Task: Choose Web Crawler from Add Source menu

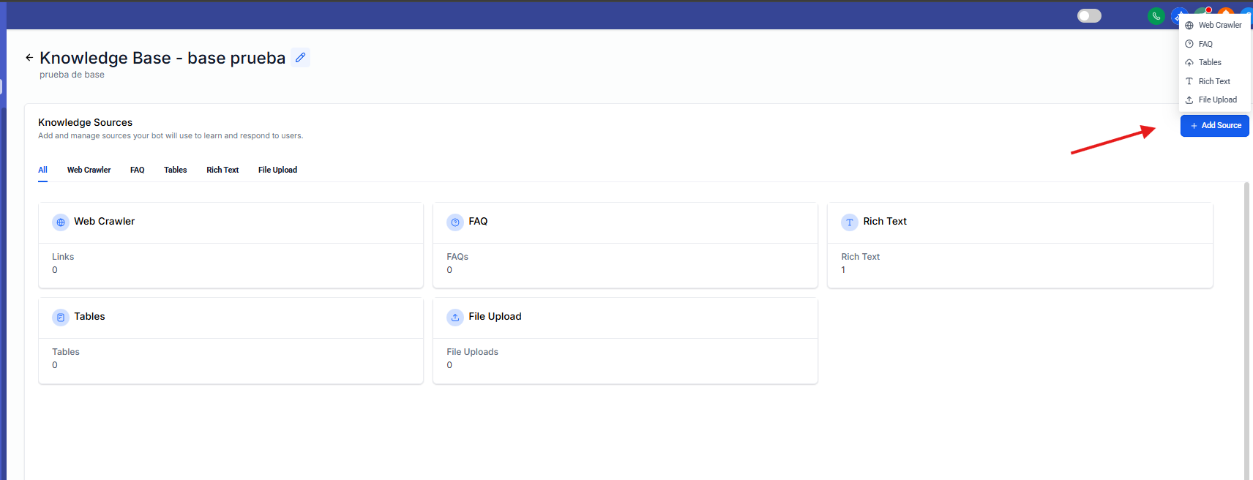Action: pyautogui.click(x=1219, y=25)
